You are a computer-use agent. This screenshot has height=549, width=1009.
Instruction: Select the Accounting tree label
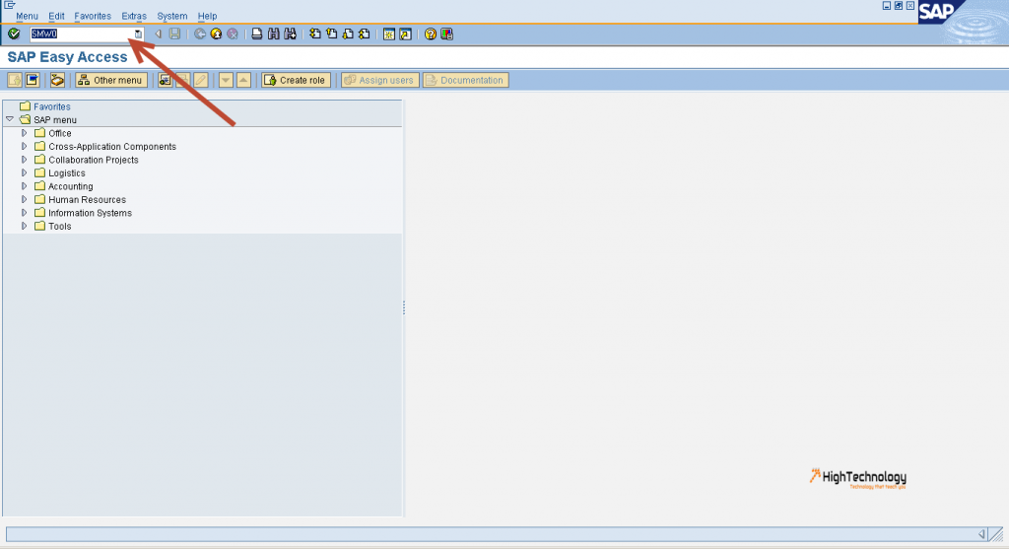coord(71,186)
